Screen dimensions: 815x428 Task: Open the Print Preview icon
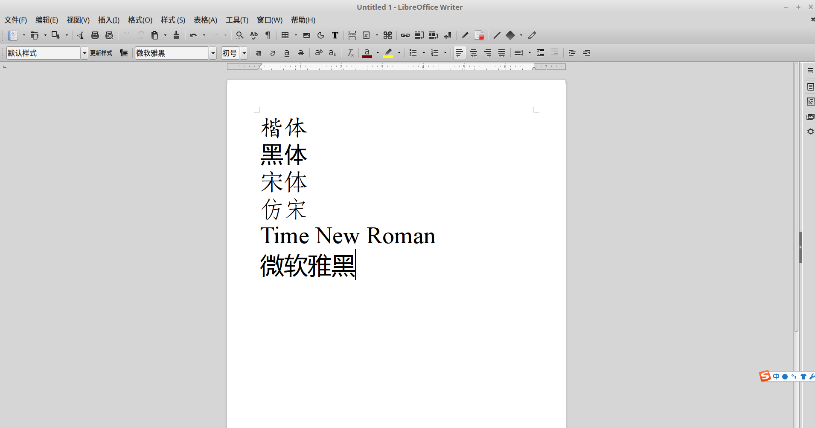(109, 35)
